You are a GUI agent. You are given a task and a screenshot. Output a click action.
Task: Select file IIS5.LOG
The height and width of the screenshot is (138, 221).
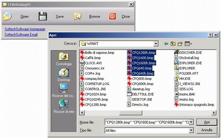tap(184, 89)
